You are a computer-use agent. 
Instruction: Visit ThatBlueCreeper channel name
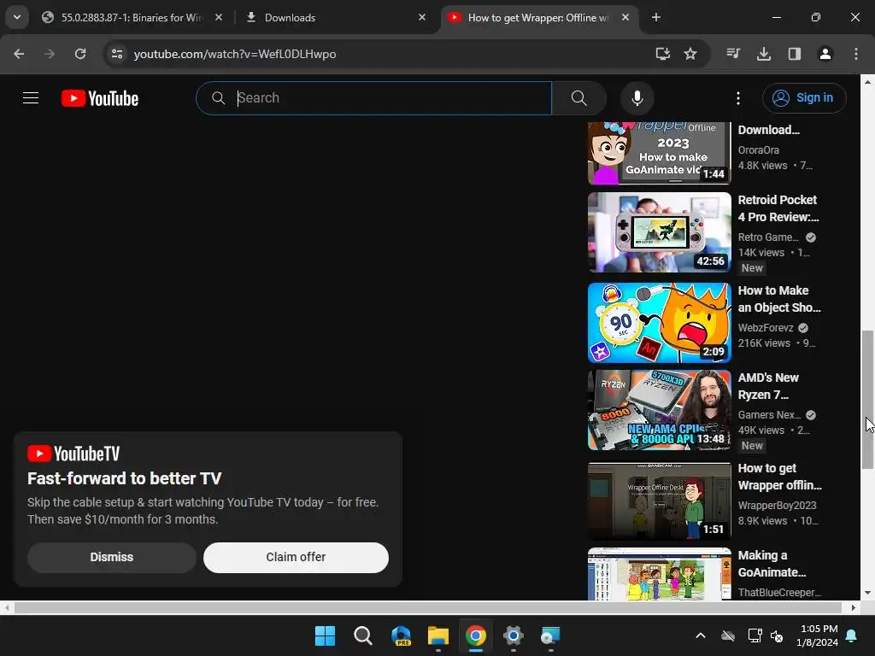point(779,593)
